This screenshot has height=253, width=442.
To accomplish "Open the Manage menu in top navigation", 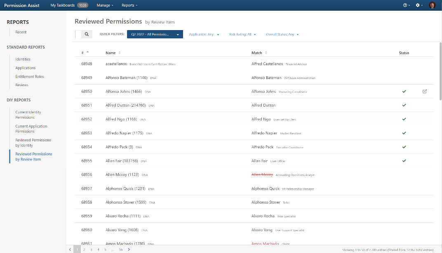I will [x=105, y=5].
